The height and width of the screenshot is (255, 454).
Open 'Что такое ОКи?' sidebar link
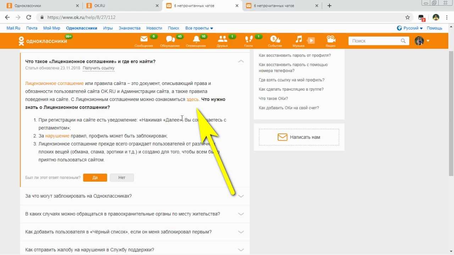click(x=273, y=98)
